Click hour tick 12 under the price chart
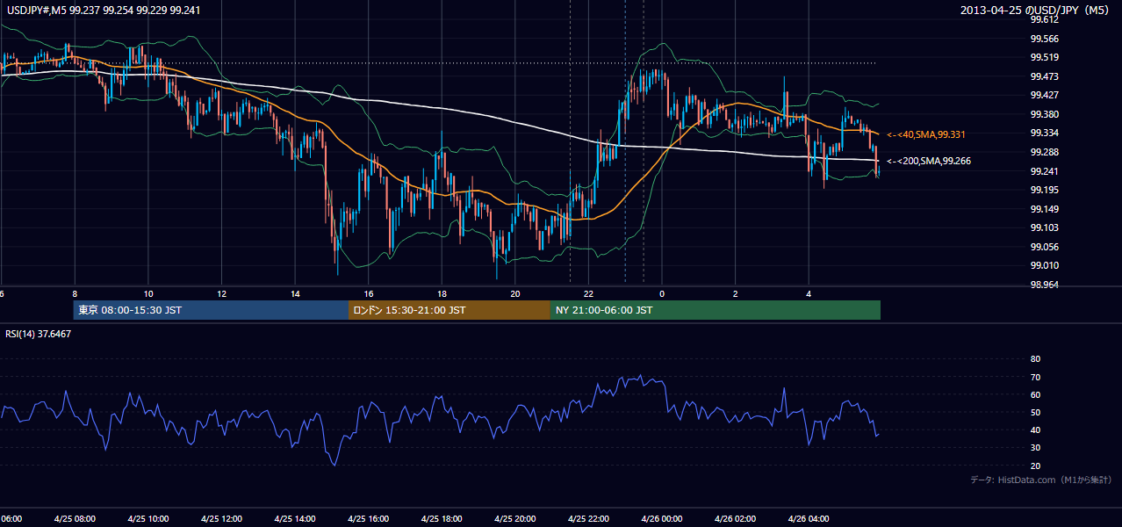The height and width of the screenshot is (527, 1122). (x=221, y=293)
